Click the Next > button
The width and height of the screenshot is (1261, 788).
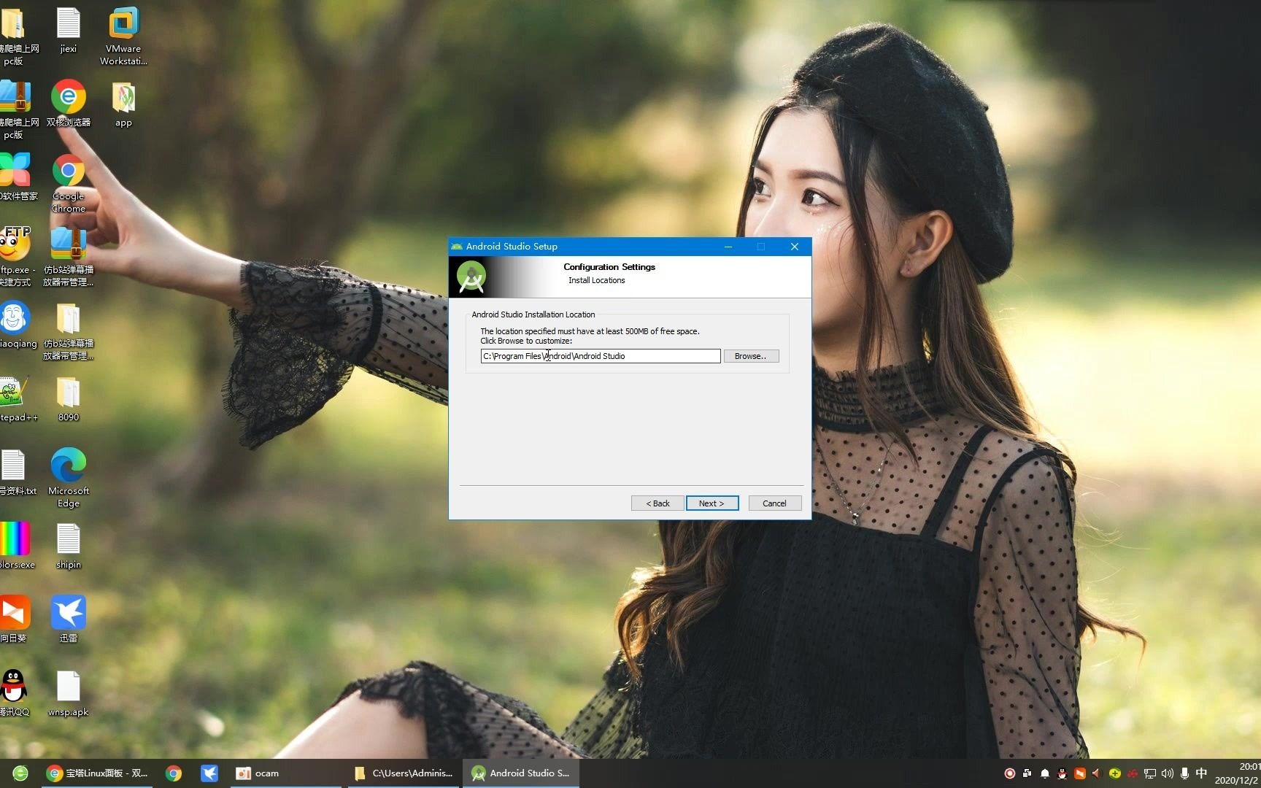(x=712, y=503)
